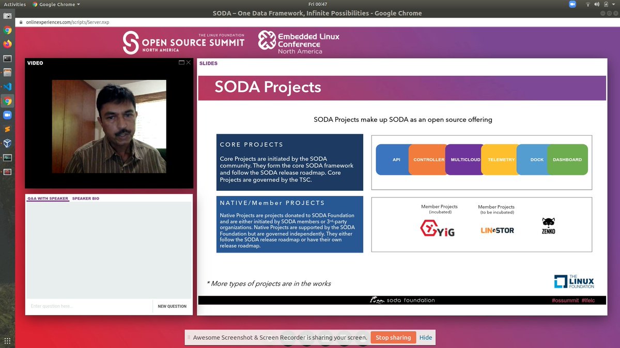Click the DASHBOARD block on the slide

click(x=567, y=160)
